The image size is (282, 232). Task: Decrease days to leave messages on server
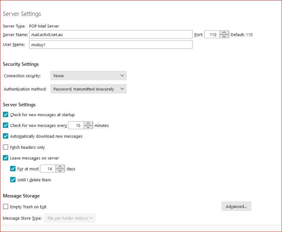(60, 171)
